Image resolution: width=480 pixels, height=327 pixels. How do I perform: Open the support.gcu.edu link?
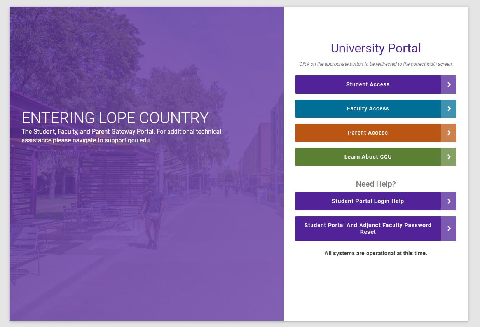(127, 140)
